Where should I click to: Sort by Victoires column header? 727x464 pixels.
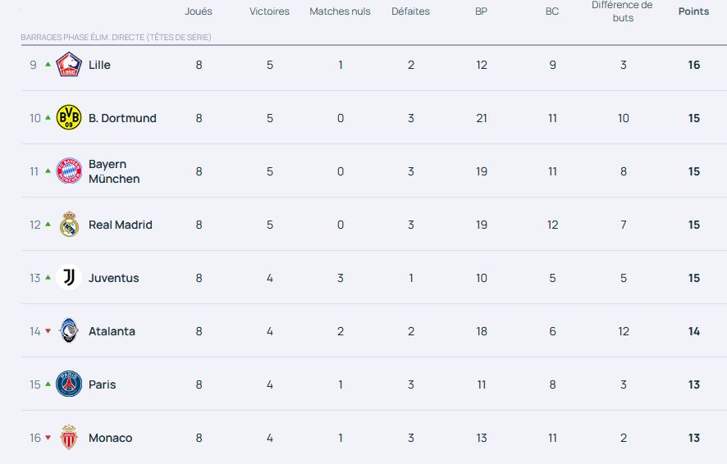269,11
